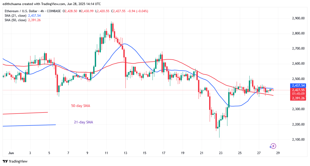Click date 3 on the time axis
Screen dimensions: 310x166
[30, 153]
